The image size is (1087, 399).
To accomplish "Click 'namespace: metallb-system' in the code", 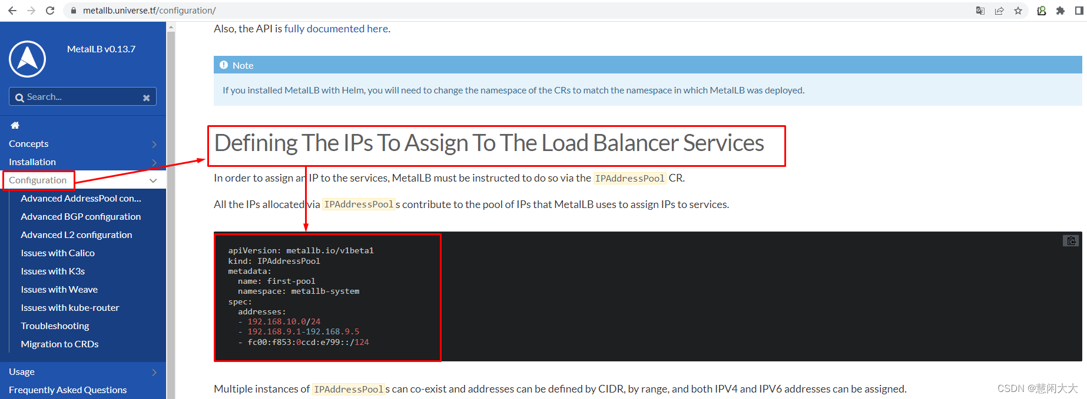I will [299, 291].
